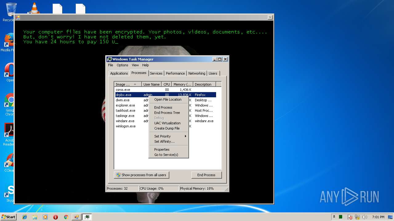Viewport: 394px width, 221px height.
Task: Open the View menu
Action: point(135,65)
